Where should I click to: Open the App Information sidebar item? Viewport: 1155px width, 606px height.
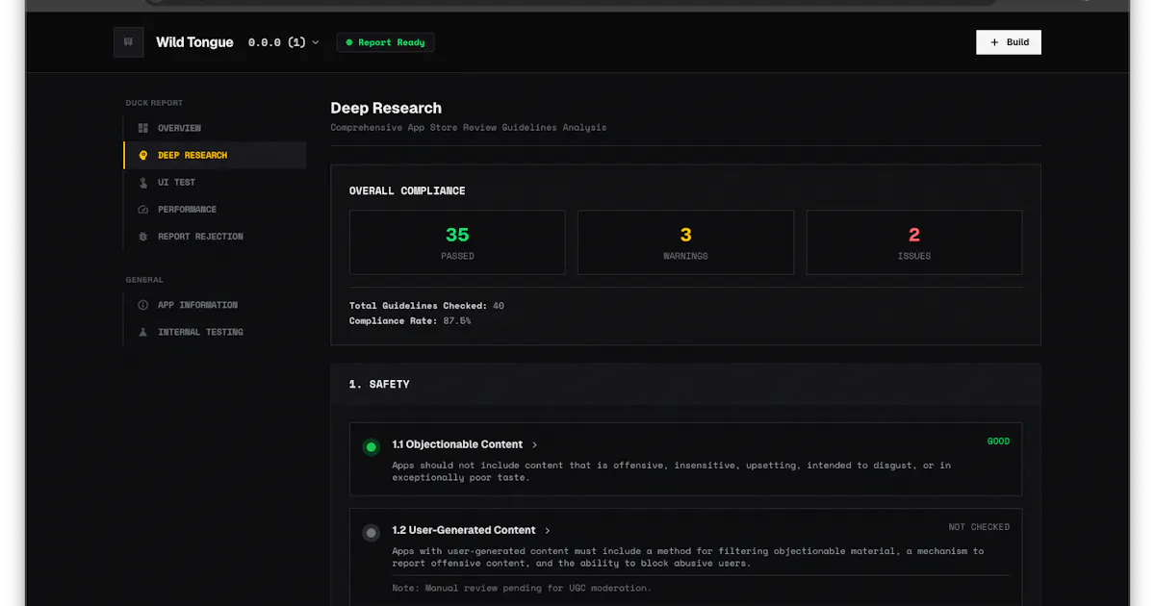215,305
